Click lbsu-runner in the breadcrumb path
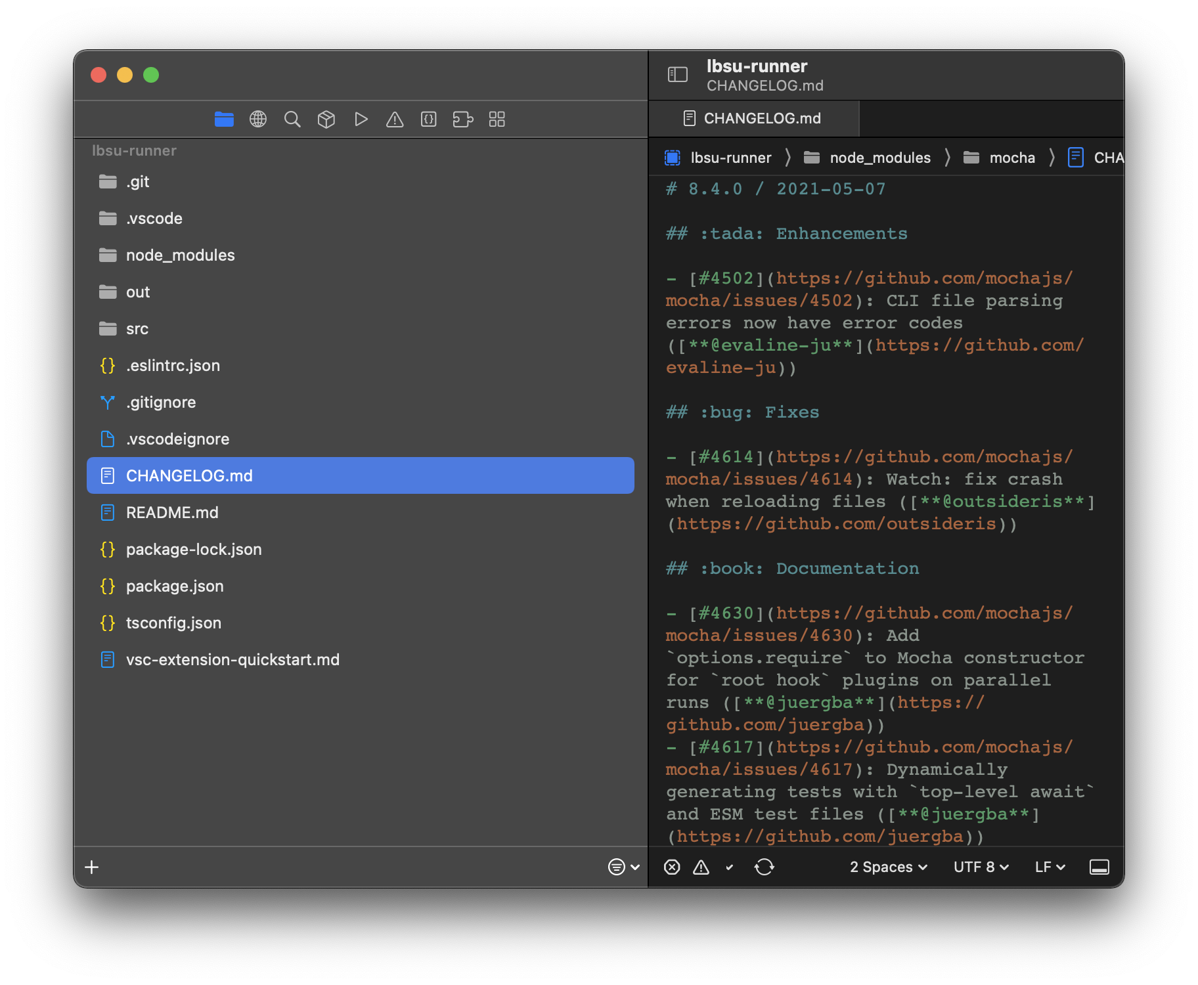This screenshot has width=1198, height=985. 731,158
